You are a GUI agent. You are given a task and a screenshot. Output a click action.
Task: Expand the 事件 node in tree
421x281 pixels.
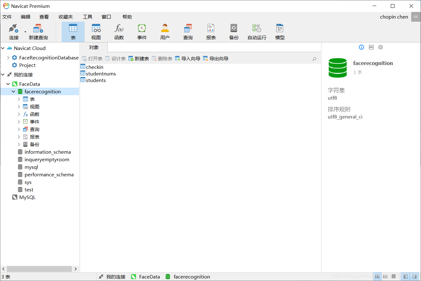[x=19, y=122]
